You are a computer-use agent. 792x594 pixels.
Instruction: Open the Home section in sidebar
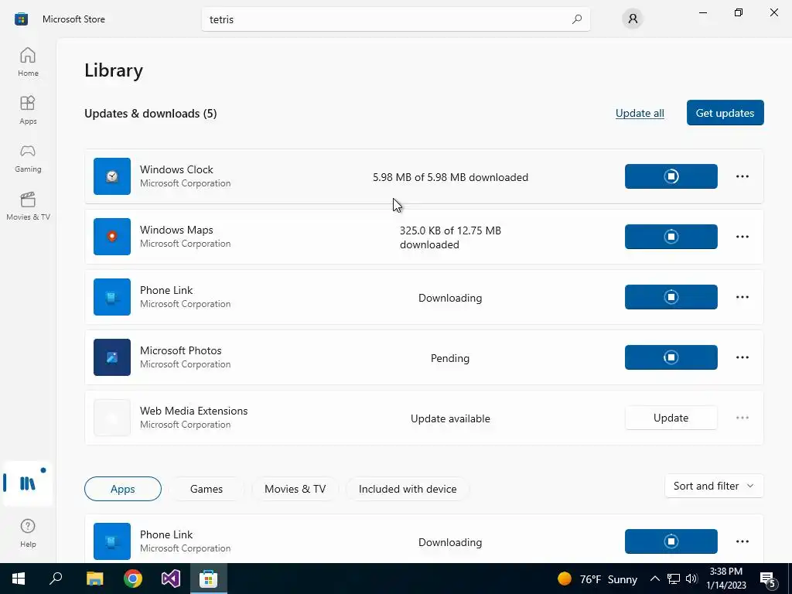[28, 62]
